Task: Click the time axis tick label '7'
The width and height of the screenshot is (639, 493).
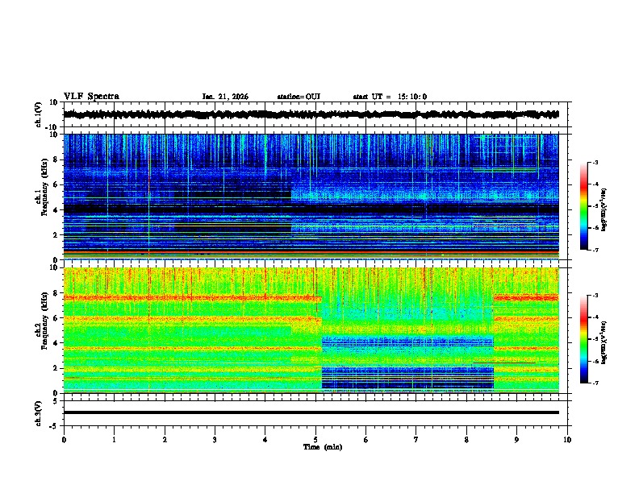Action: [416, 440]
